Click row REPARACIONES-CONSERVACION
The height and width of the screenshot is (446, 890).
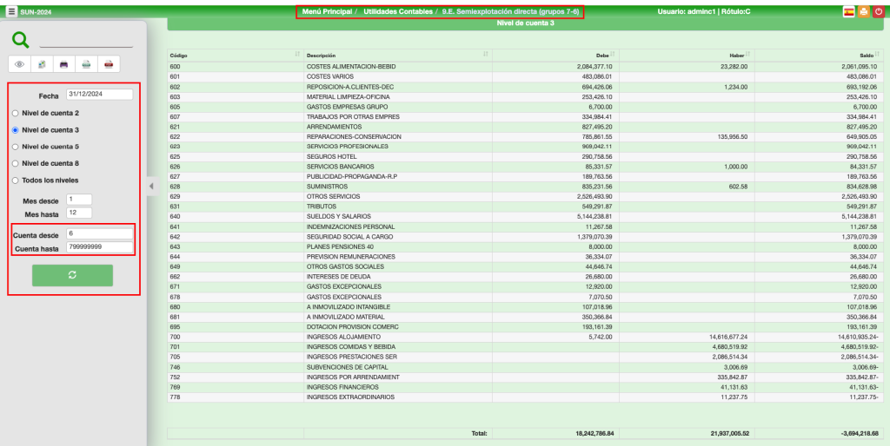(x=526, y=136)
